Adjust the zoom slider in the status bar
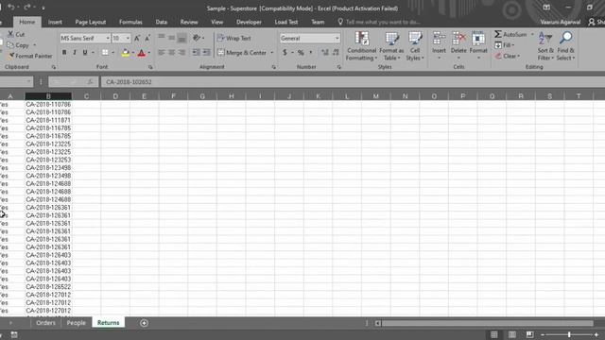The height and width of the screenshot is (340, 605). pyautogui.click(x=569, y=334)
